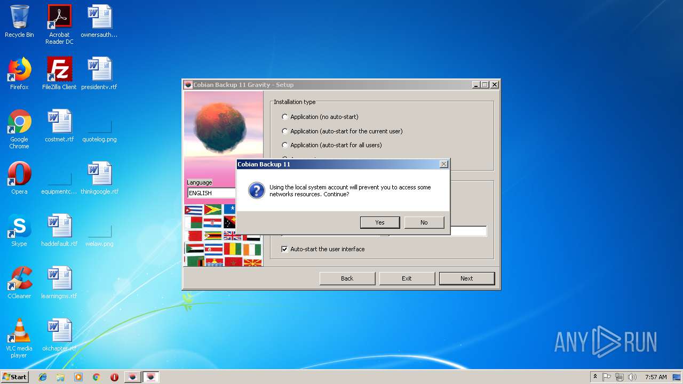Open FileZilla Client shortcut
Screen dimensions: 683x384
coord(59,74)
